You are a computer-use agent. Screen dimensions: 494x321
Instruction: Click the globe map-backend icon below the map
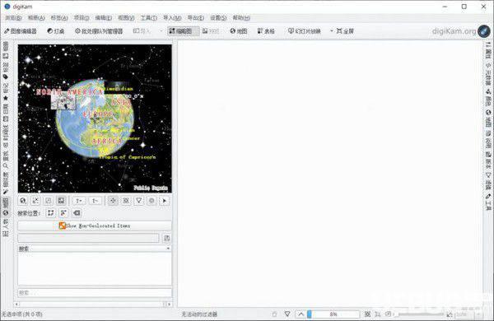23,201
